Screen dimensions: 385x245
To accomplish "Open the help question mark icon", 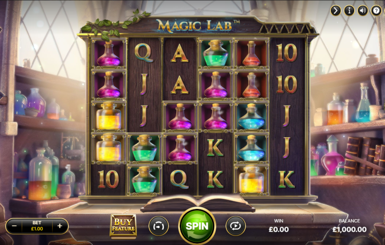I will (x=376, y=11).
